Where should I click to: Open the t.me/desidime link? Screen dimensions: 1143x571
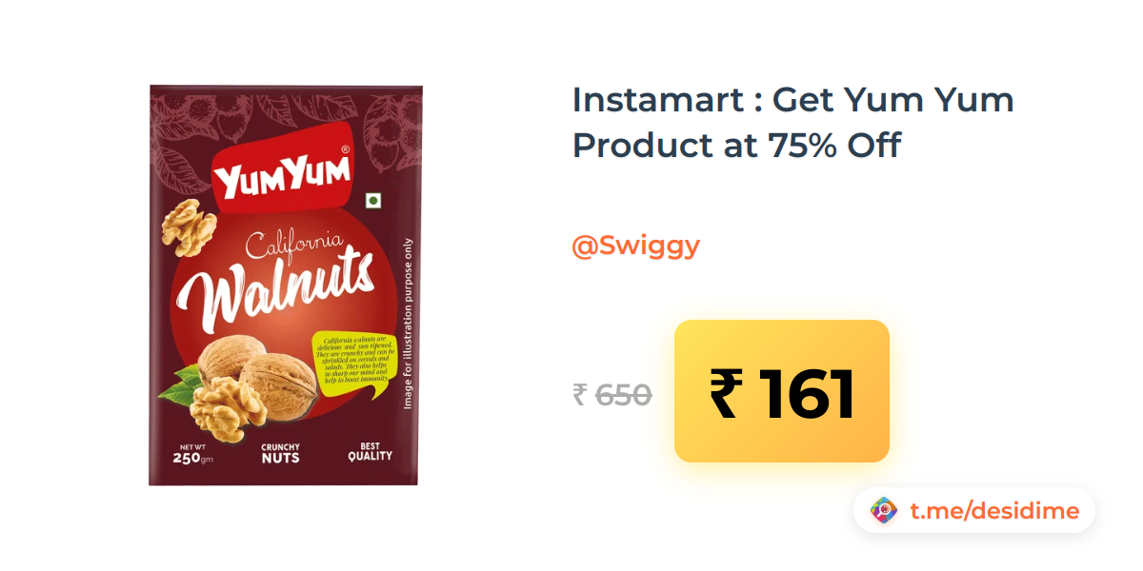[x=994, y=511]
